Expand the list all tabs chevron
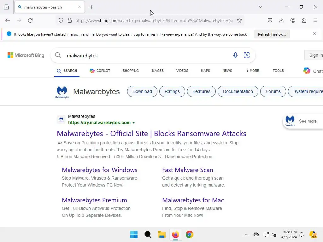 tap(260, 7)
